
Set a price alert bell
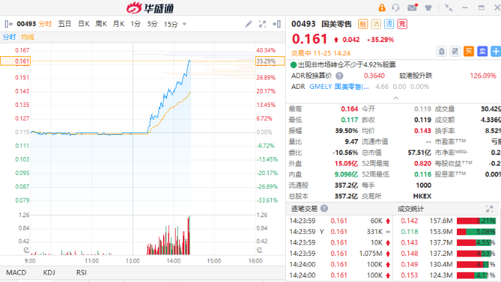[442, 51]
